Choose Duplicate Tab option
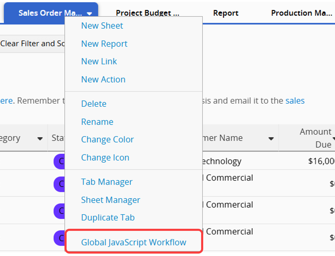The height and width of the screenshot is (256, 335). pos(108,218)
